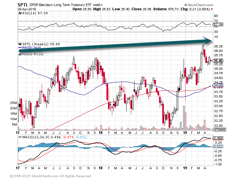Click the Low 35.40 value

click(x=121, y=9)
